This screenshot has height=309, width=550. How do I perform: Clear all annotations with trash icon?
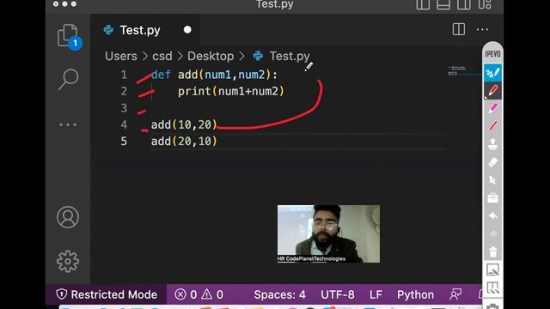pyautogui.click(x=492, y=251)
